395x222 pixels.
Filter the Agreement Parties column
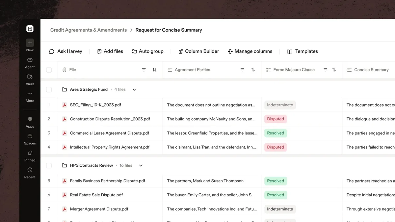pyautogui.click(x=242, y=70)
